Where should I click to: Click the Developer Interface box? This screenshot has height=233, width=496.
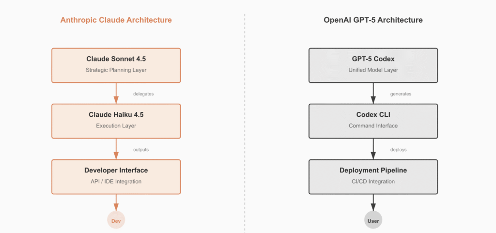click(x=116, y=176)
